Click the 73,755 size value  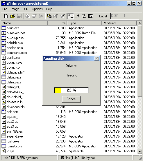(61, 38)
